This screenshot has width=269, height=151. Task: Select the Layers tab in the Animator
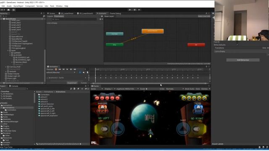[x=50, y=16]
